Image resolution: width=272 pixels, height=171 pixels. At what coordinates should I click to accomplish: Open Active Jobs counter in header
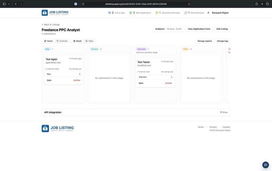pyautogui.click(x=116, y=13)
